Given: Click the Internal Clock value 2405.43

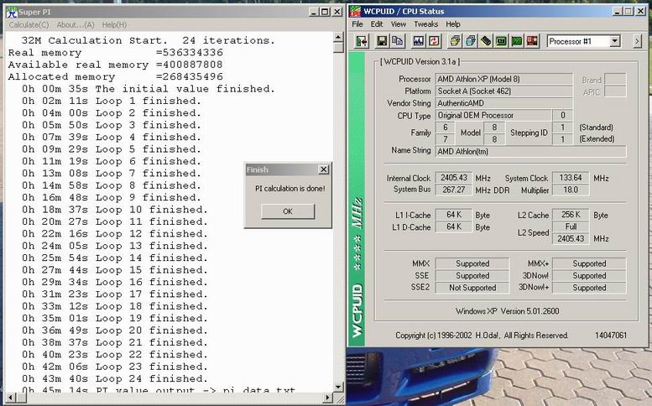Looking at the screenshot, I should (454, 178).
